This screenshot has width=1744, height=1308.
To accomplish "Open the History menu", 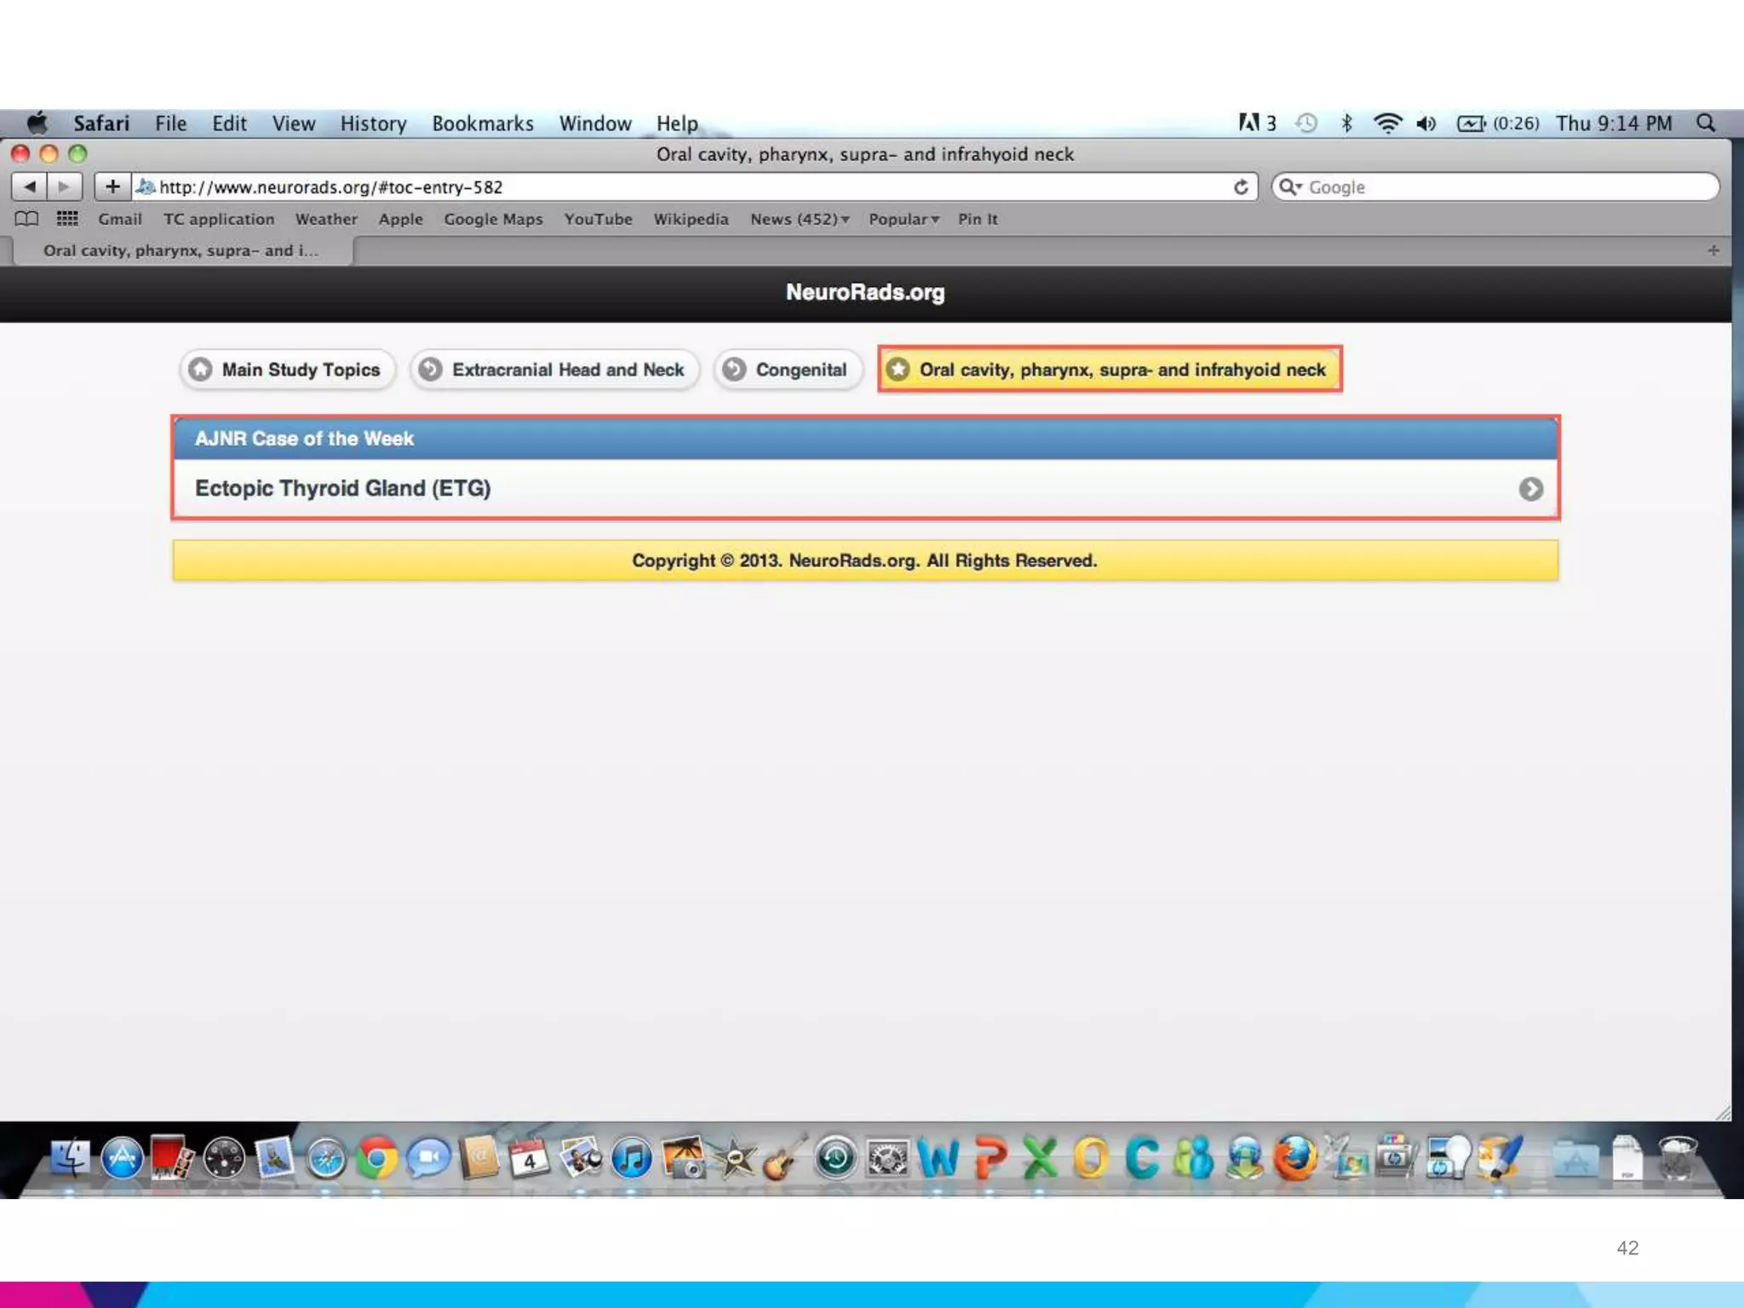I will click(x=373, y=123).
